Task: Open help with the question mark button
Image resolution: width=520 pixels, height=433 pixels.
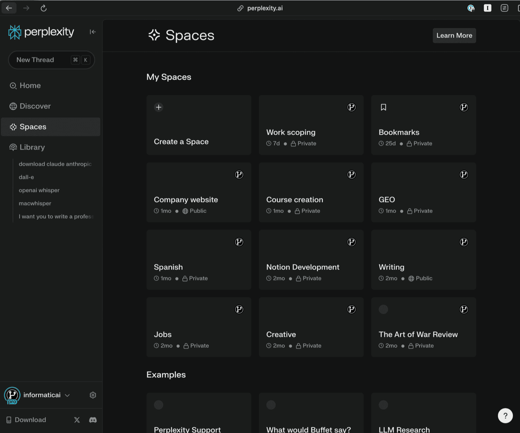Action: click(x=505, y=416)
